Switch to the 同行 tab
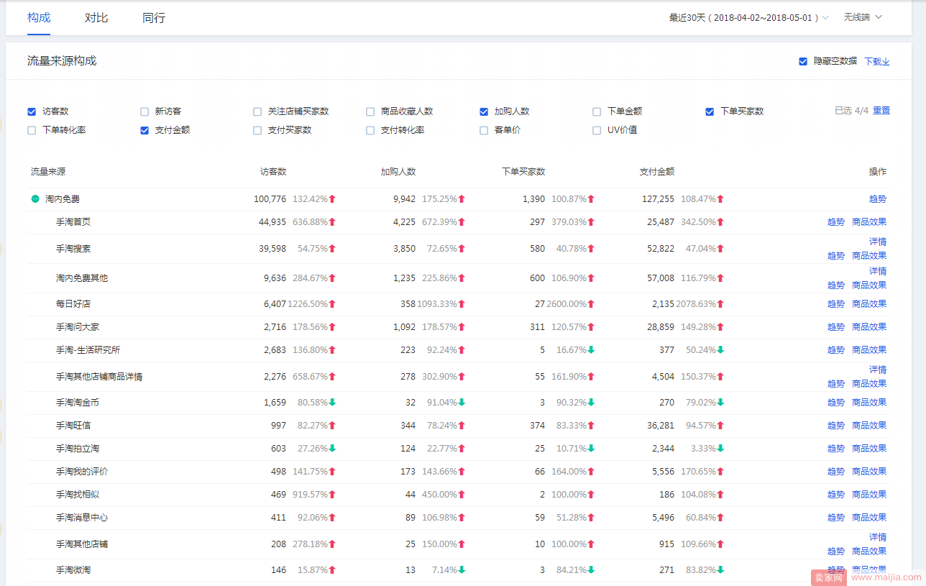This screenshot has width=926, height=586. (x=154, y=17)
